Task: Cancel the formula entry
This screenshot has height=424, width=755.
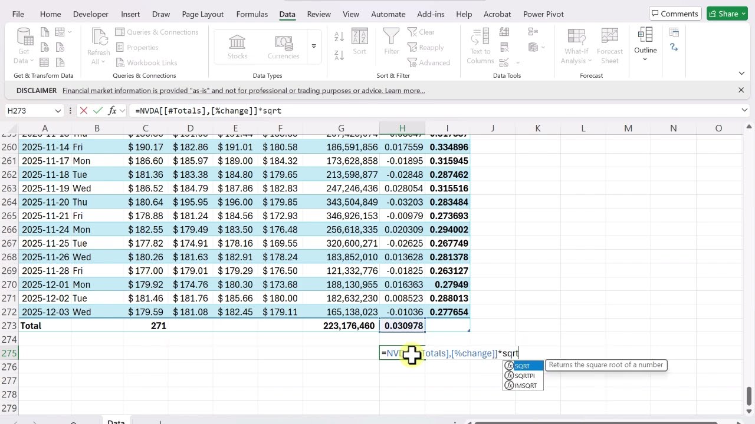Action: pos(84,111)
